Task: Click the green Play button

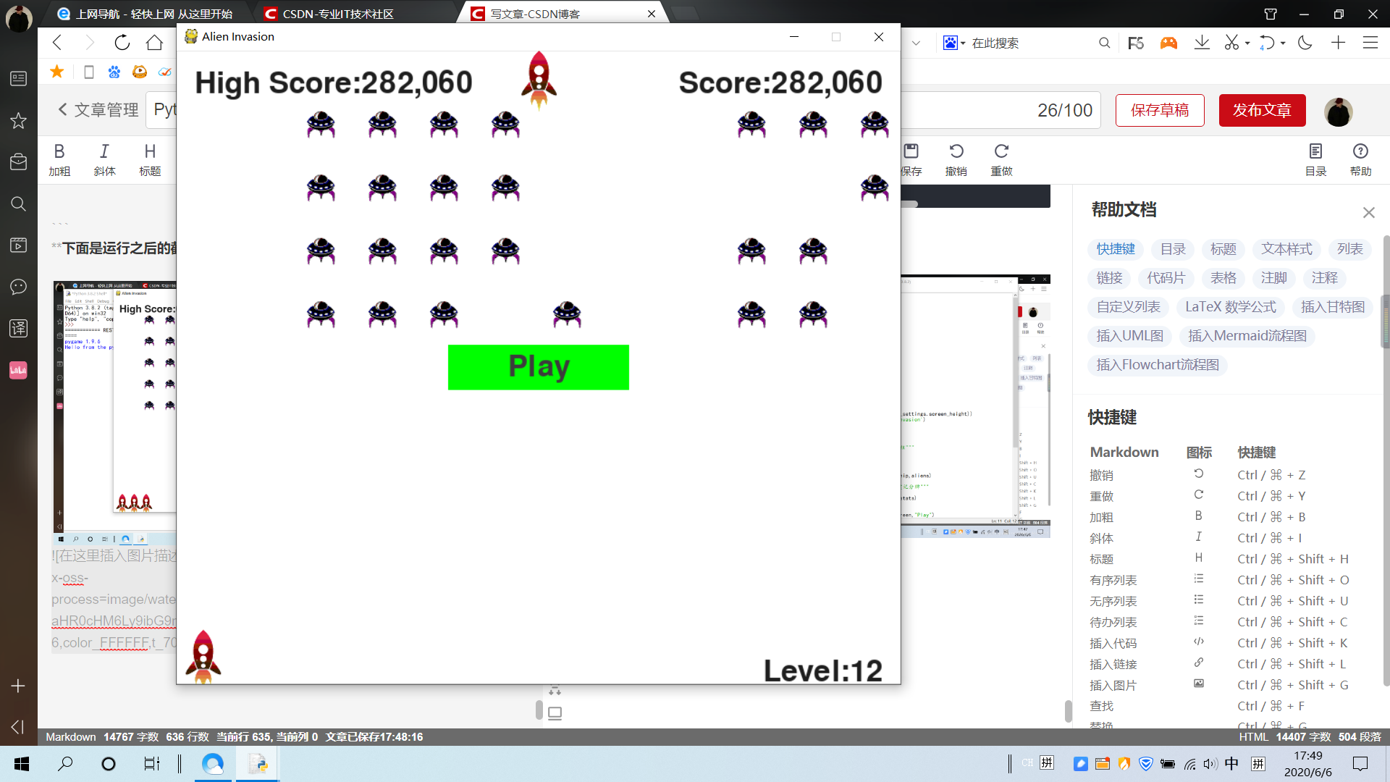Action: pos(538,367)
